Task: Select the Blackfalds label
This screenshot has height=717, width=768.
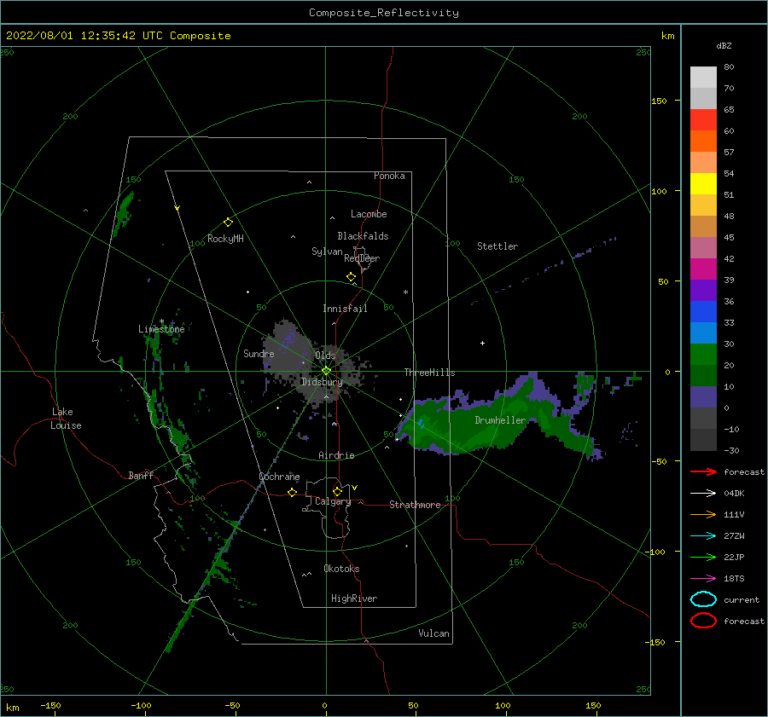Action: 363,236
